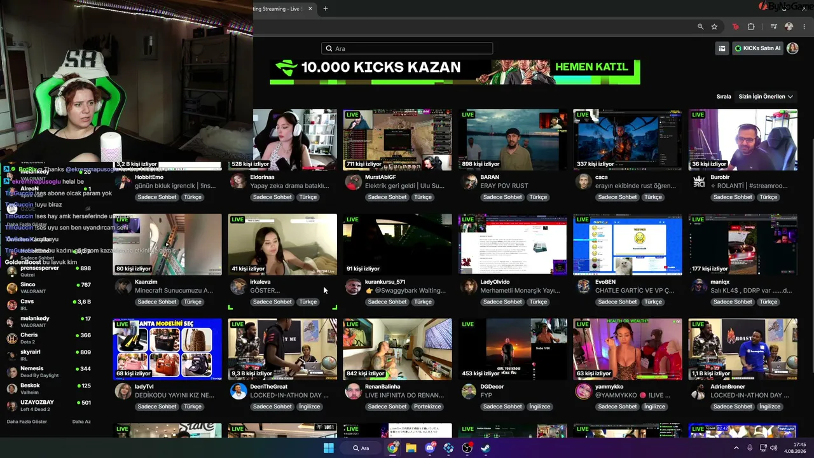
Task: Open EvoBEN's stream title CHATLE GARTİC
Action: 634,291
